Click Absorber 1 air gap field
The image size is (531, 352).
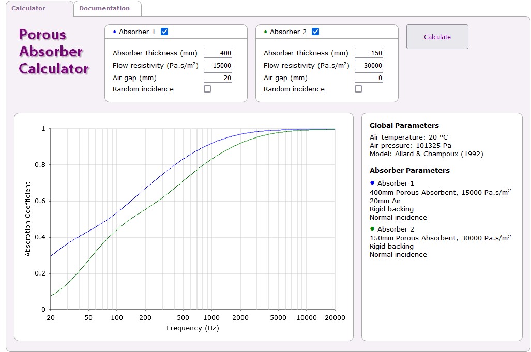218,78
